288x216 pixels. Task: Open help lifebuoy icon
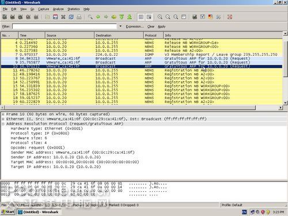pyautogui.click(x=230, y=17)
